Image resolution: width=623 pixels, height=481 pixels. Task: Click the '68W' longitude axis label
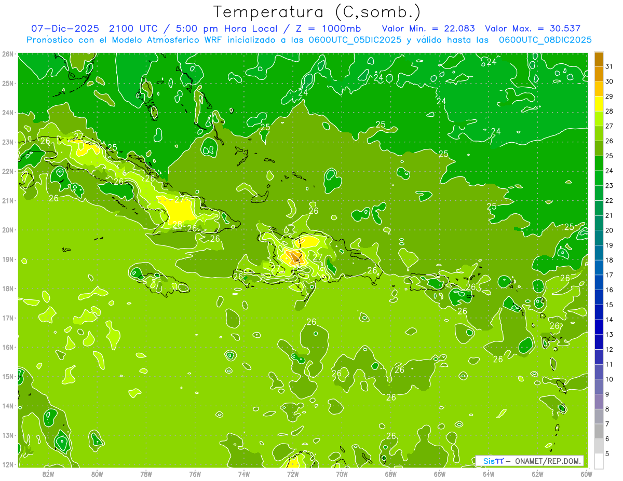390,474
